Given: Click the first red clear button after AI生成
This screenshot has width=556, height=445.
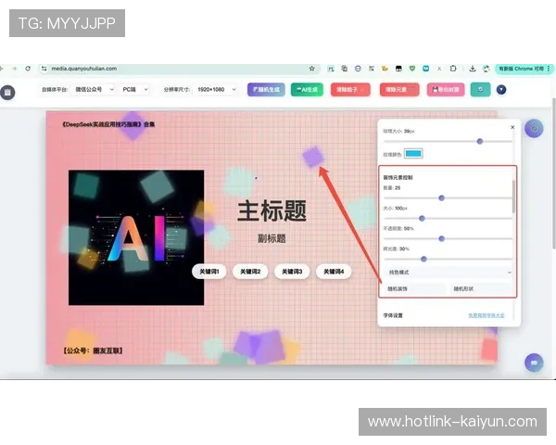Looking at the screenshot, I should (x=350, y=89).
